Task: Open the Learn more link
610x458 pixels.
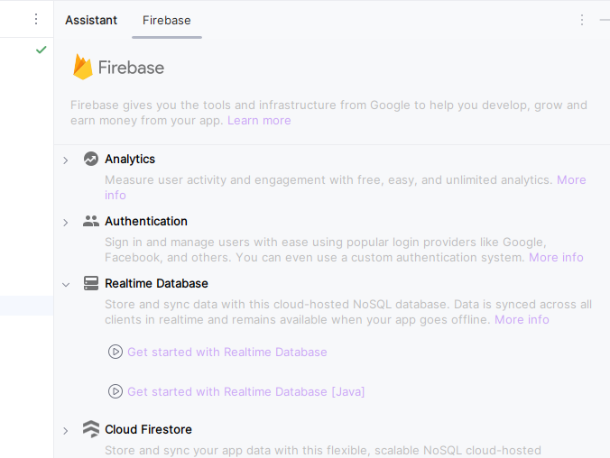Action: click(259, 120)
